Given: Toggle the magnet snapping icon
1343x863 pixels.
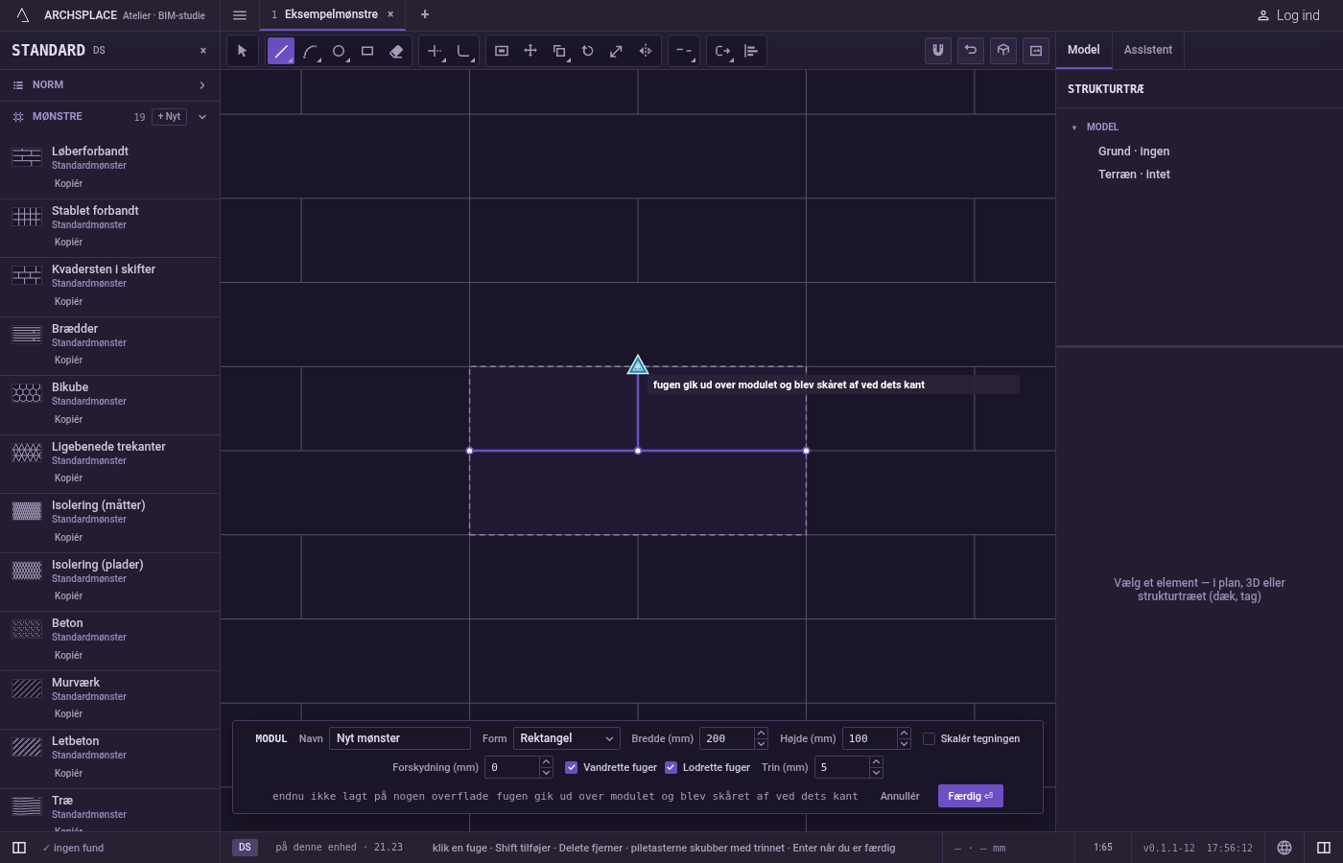Looking at the screenshot, I should (938, 51).
